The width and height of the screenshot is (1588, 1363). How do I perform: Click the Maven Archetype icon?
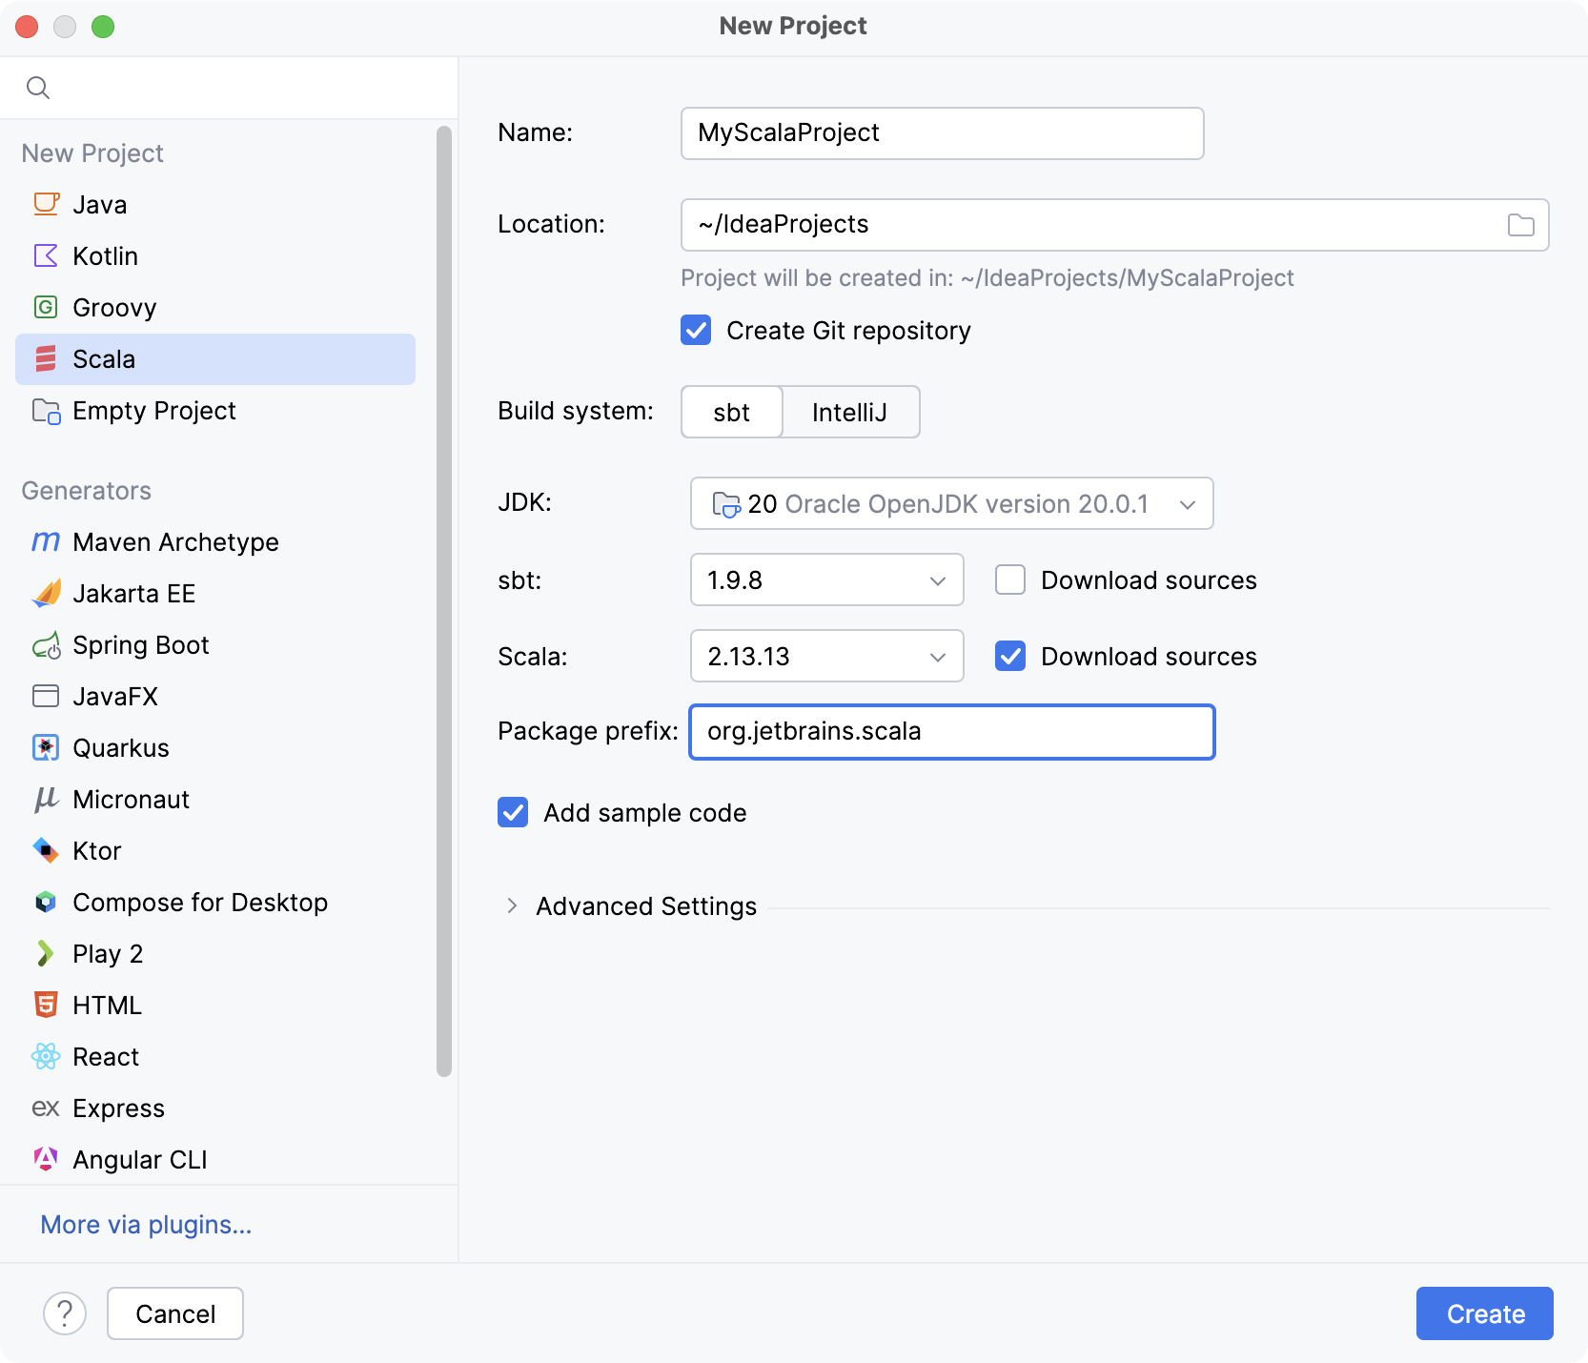[x=46, y=541]
